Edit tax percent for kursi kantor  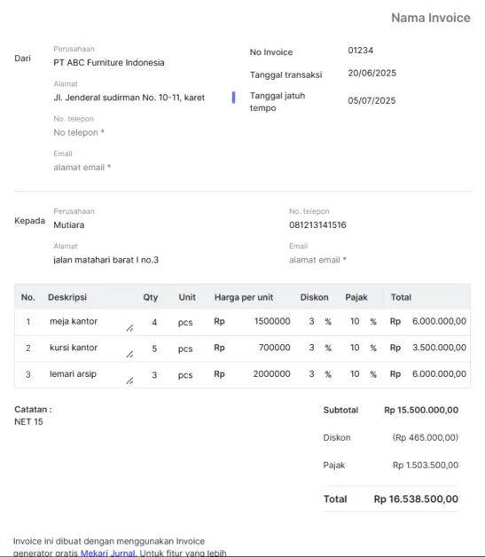pyautogui.click(x=355, y=348)
